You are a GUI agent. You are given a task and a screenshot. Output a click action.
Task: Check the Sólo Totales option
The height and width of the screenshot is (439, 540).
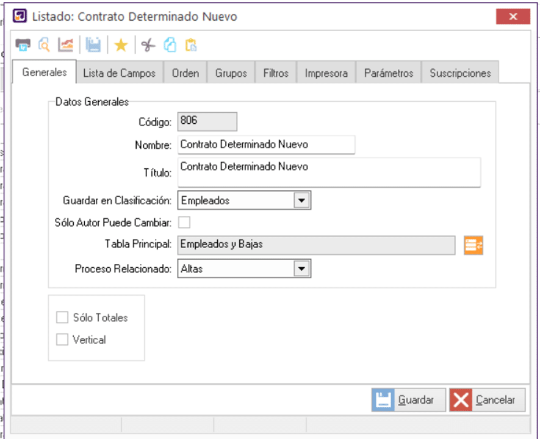click(x=62, y=318)
